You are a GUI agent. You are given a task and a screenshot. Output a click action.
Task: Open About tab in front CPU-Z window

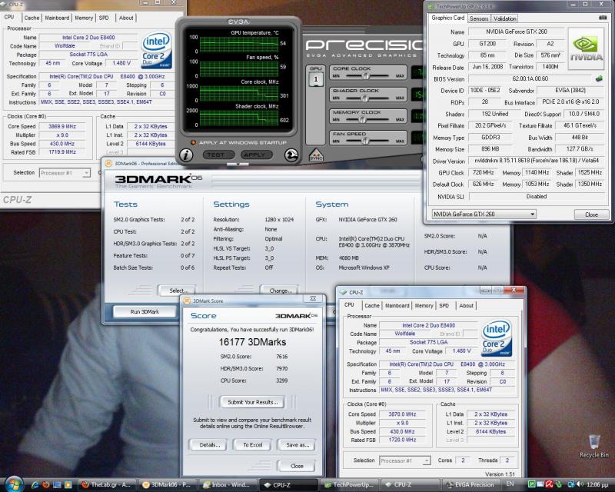click(466, 306)
